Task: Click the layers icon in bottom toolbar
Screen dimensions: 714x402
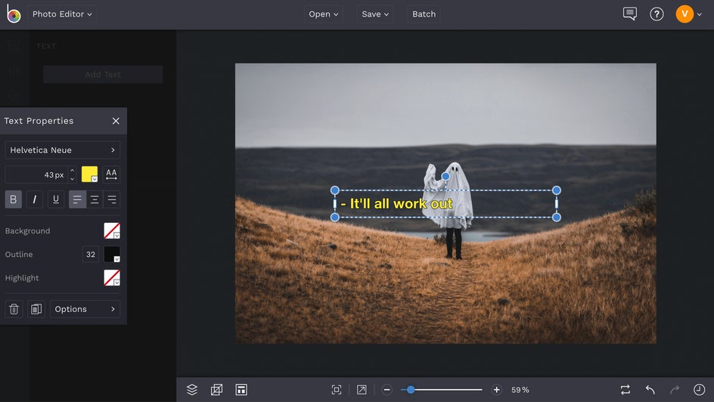Action: pos(192,390)
